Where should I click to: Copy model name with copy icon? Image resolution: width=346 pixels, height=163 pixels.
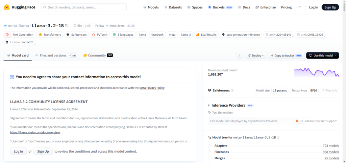point(67,26)
